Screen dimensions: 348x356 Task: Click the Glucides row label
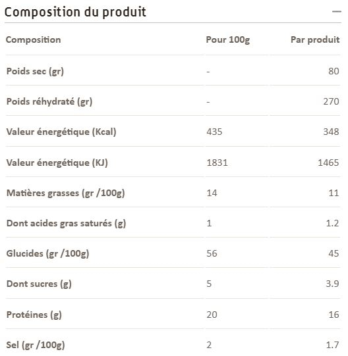pos(47,253)
